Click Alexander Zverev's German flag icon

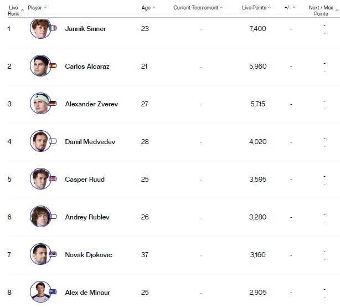pyautogui.click(x=53, y=104)
